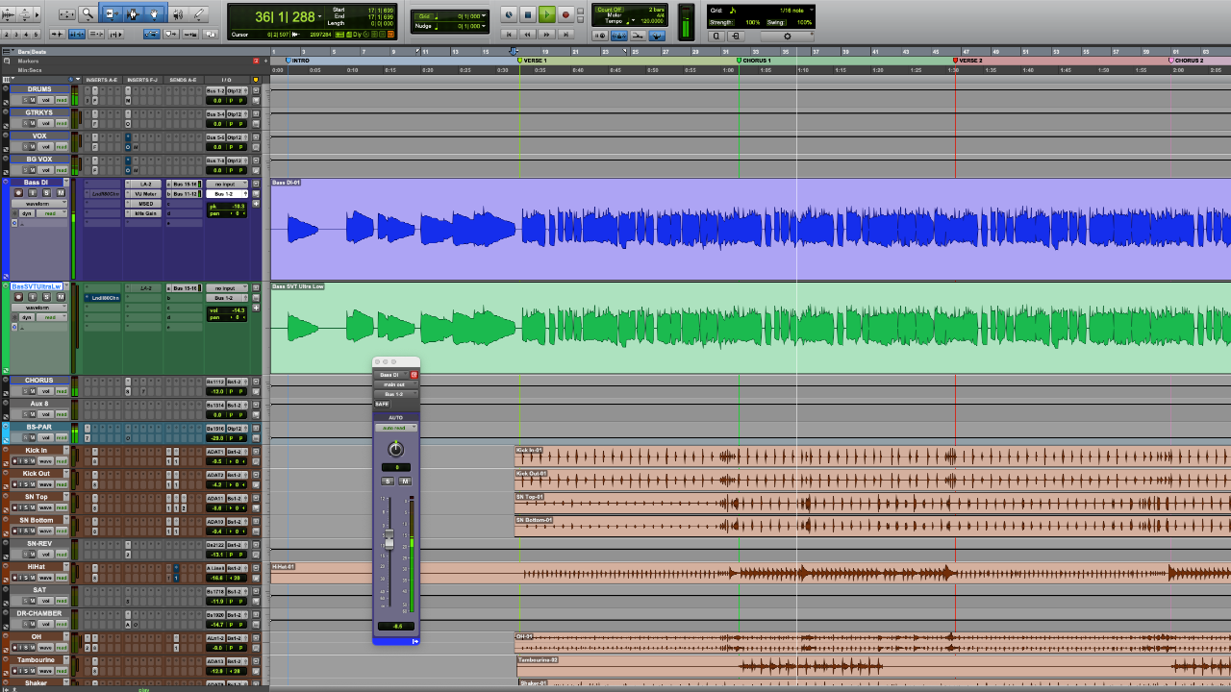Click the online sync clock button
This screenshot has height=692, width=1231.
508,14
